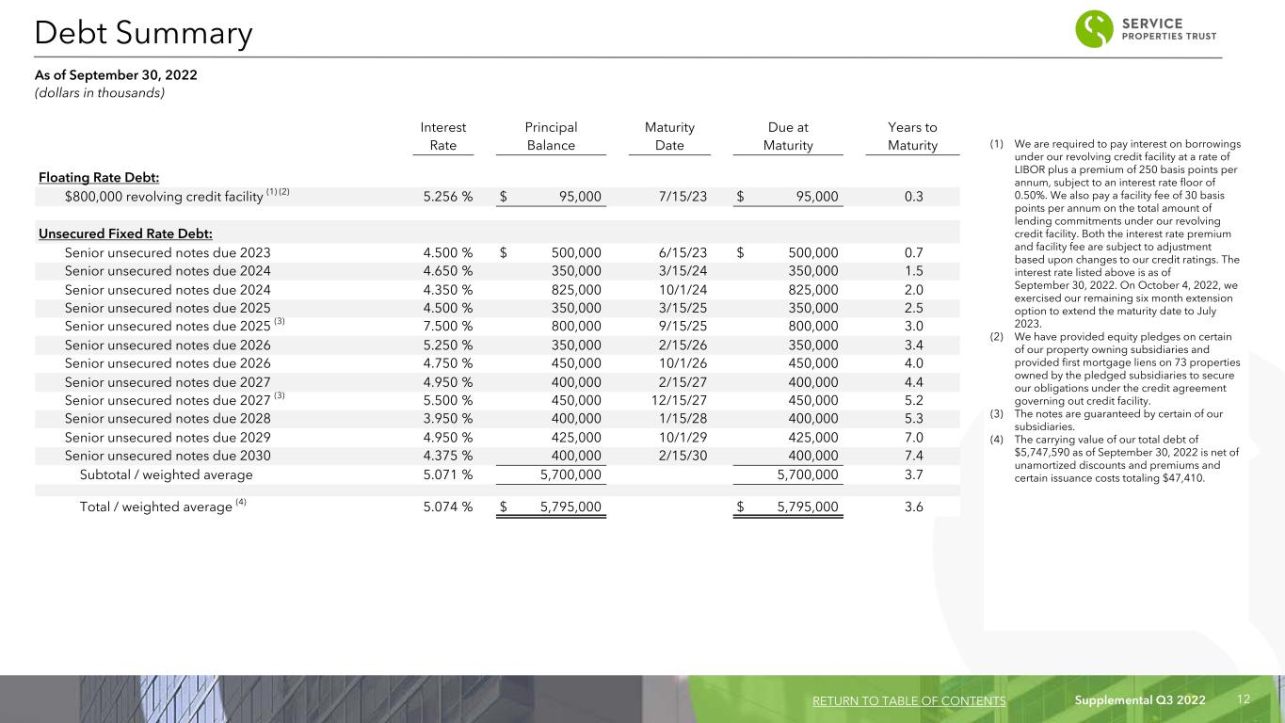
Task: Select the Years to Maturity column header
Action: pyautogui.click(x=912, y=137)
